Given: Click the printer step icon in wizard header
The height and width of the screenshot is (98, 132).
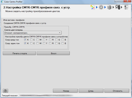Looking at the screenshot, I should [110, 7].
